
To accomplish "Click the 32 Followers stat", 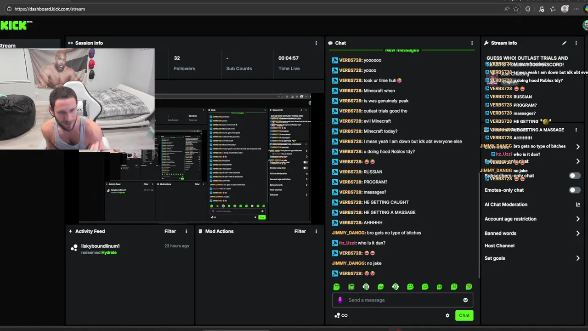I will point(184,63).
